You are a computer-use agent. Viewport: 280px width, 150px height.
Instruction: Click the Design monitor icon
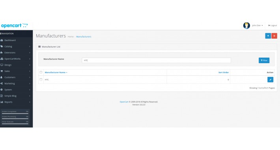[2, 65]
